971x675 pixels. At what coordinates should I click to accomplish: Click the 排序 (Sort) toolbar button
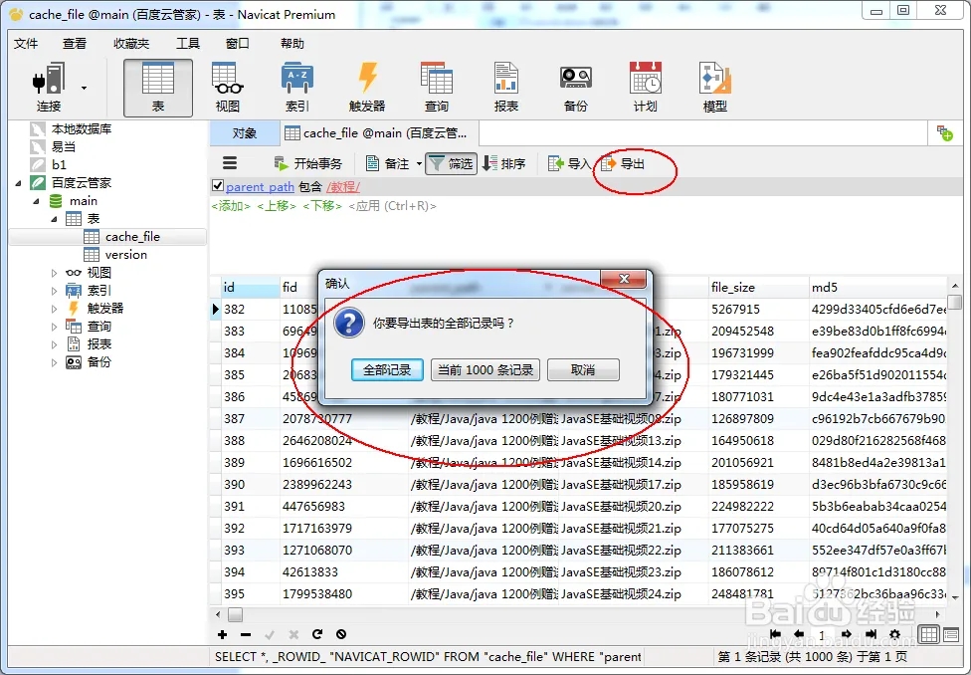[x=504, y=163]
